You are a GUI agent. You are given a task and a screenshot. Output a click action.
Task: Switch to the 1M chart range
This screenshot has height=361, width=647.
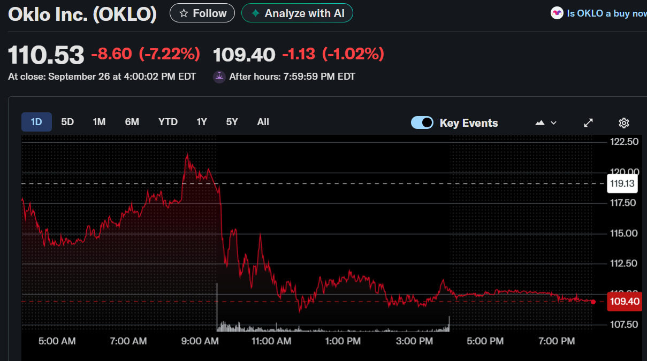(99, 122)
